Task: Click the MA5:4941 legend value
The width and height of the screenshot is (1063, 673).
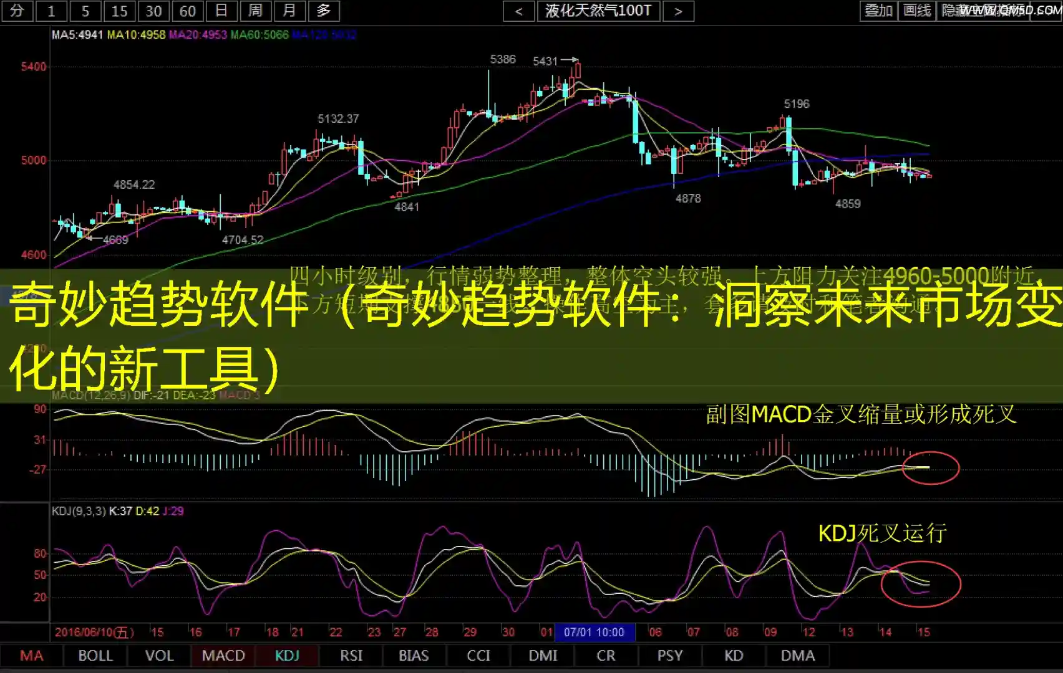Action: click(x=77, y=35)
